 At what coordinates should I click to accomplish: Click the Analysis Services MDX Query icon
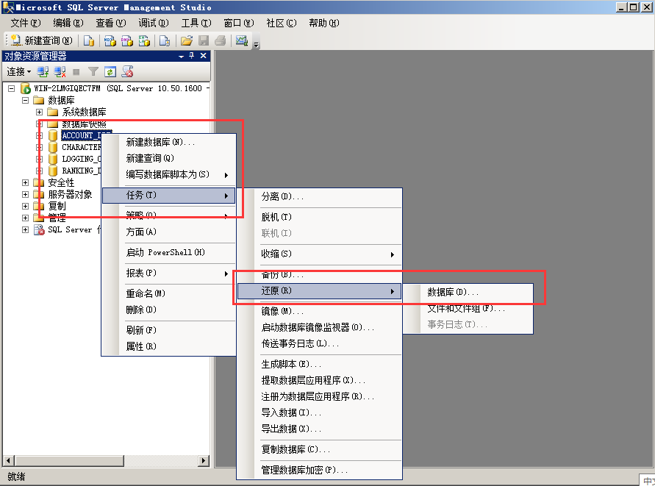click(110, 40)
